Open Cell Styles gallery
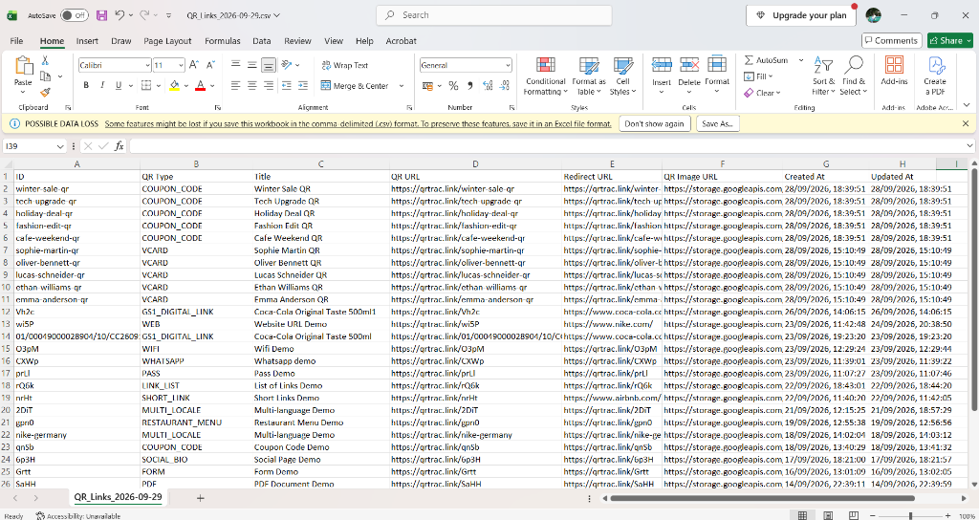The image size is (979, 520). pyautogui.click(x=622, y=76)
